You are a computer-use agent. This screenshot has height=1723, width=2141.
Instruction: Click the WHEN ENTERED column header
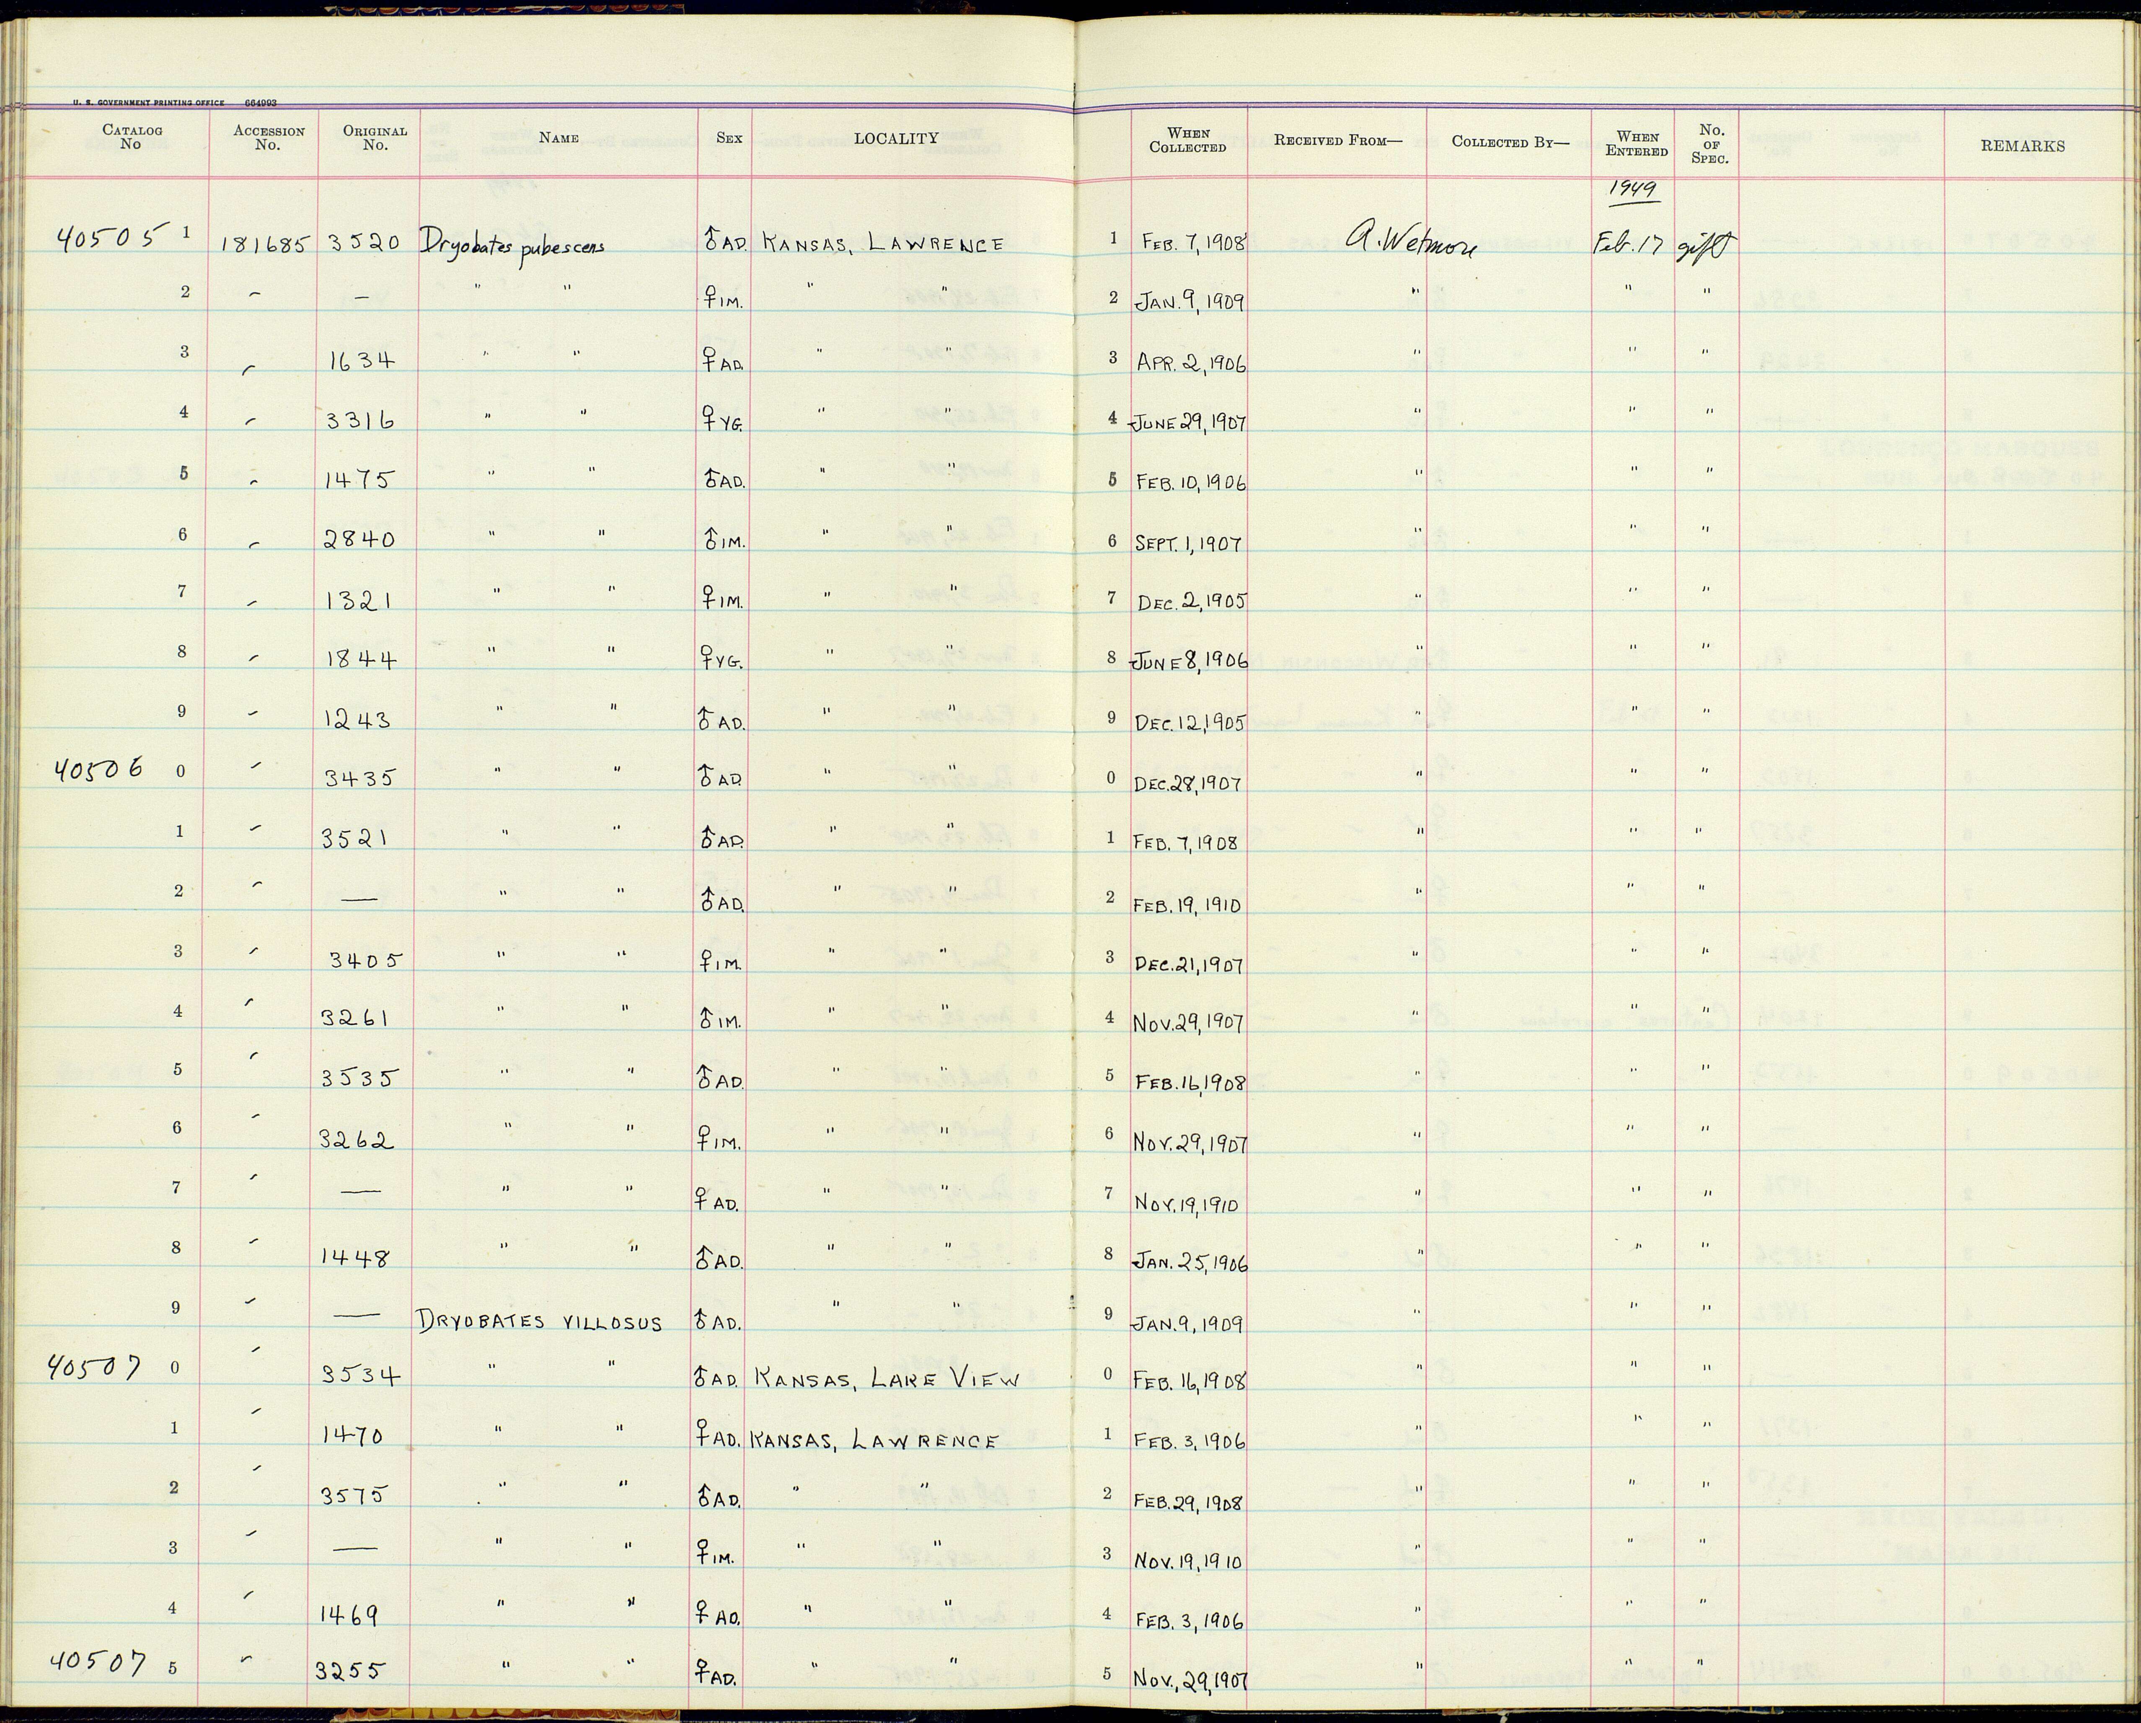pyautogui.click(x=1637, y=144)
